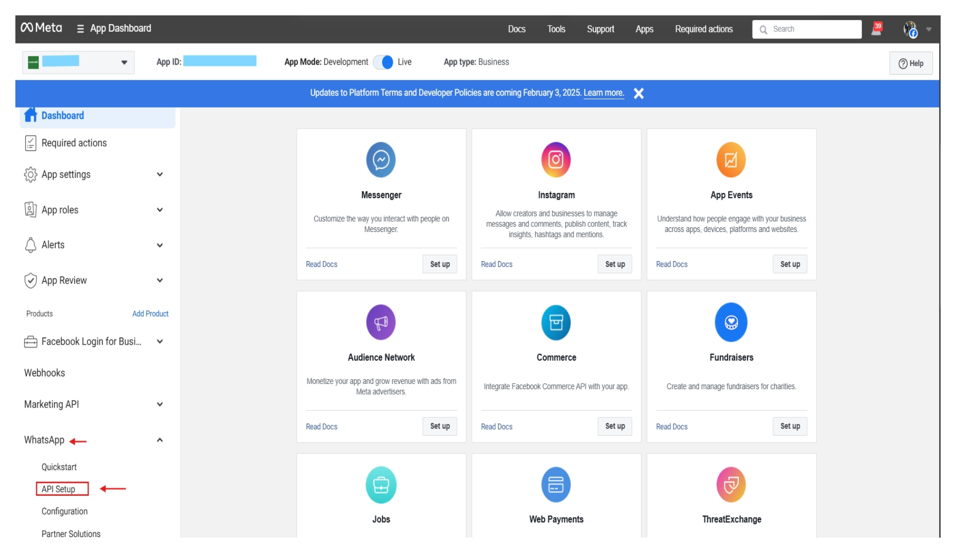Click the App Review shield icon

point(31,280)
